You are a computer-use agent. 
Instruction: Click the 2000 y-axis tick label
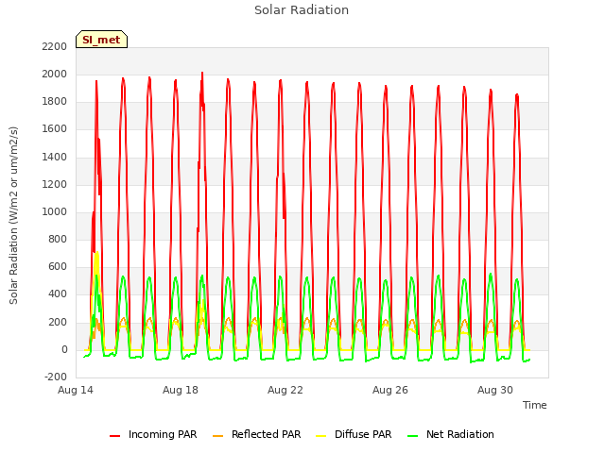55,74
